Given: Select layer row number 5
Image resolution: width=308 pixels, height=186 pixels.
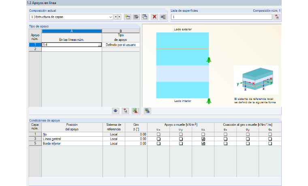Looking at the screenshot, I should 35,143.
